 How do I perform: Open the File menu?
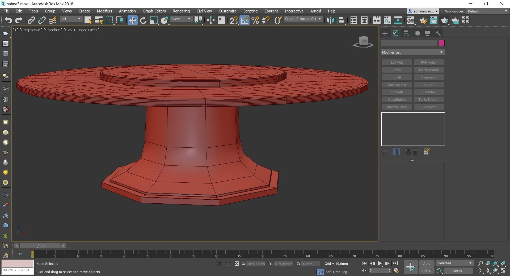tap(6, 11)
